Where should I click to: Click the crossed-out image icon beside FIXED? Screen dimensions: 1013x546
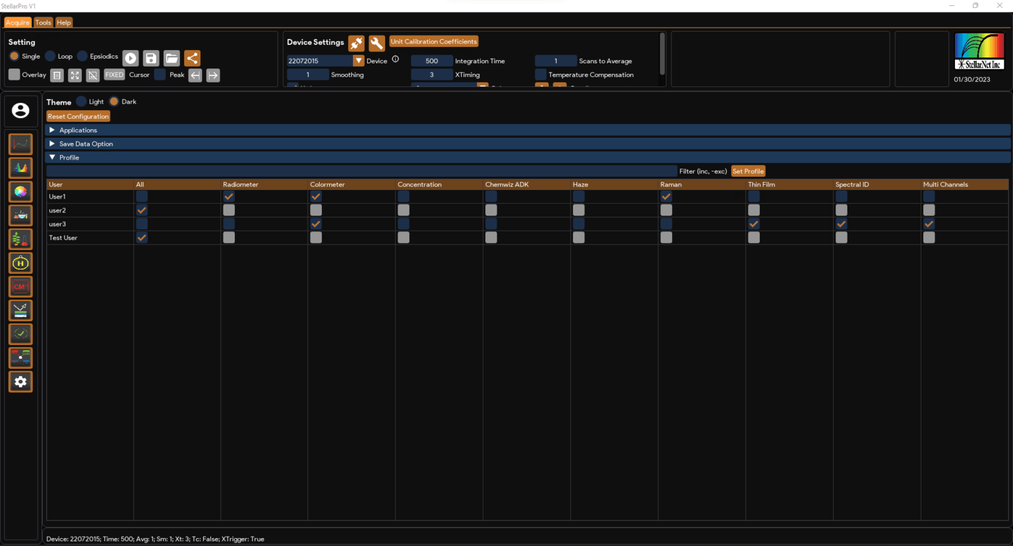(x=93, y=75)
